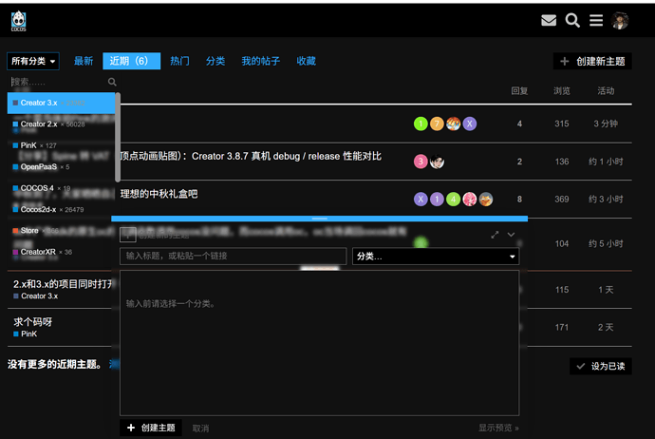Open topic 理想的中秋礼盒吧
This screenshot has height=439, width=655.
tap(159, 194)
